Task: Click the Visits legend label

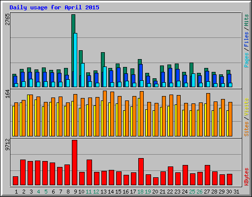Action: (247, 107)
